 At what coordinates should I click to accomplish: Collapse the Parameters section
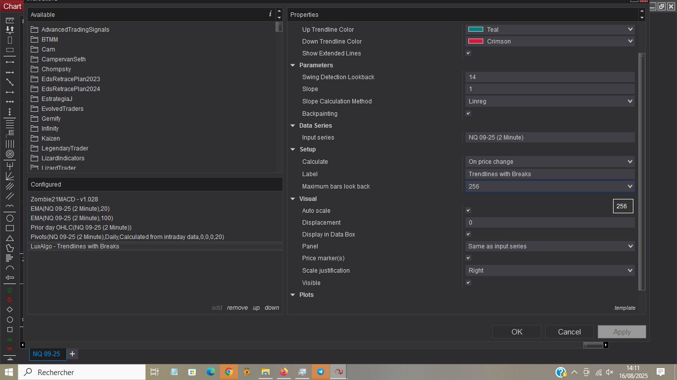(x=293, y=65)
